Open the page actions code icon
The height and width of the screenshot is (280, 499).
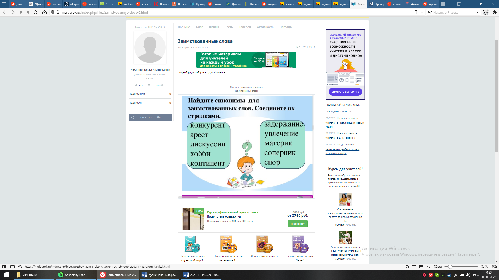point(429,267)
